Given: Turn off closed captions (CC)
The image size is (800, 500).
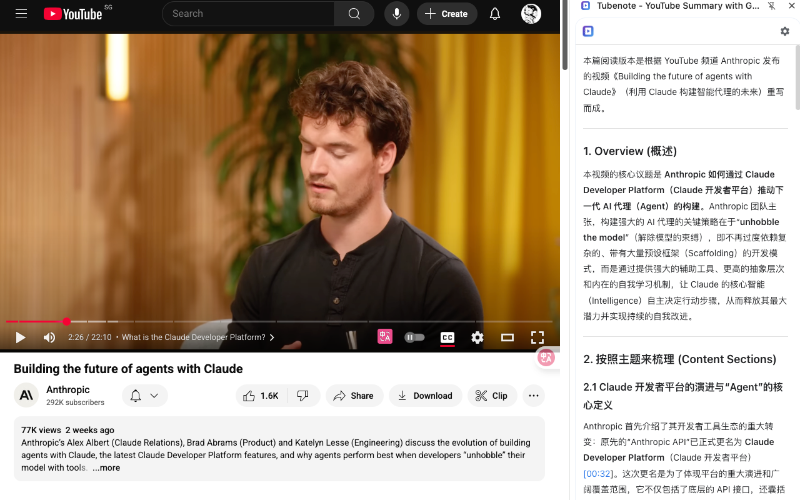Looking at the screenshot, I should [x=447, y=338].
